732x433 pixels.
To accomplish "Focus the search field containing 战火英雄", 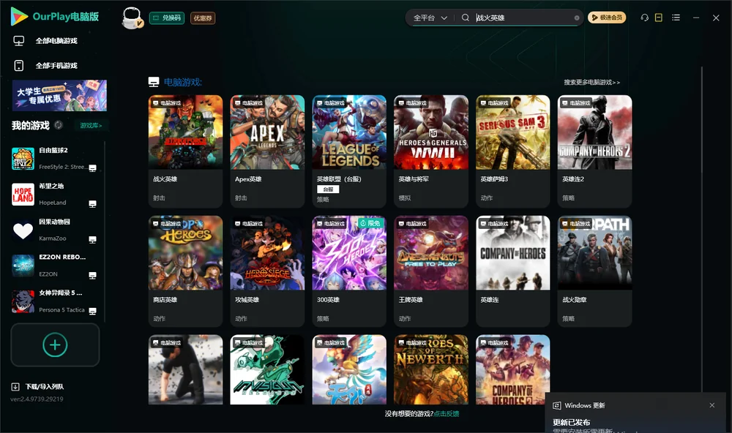I will pyautogui.click(x=523, y=18).
